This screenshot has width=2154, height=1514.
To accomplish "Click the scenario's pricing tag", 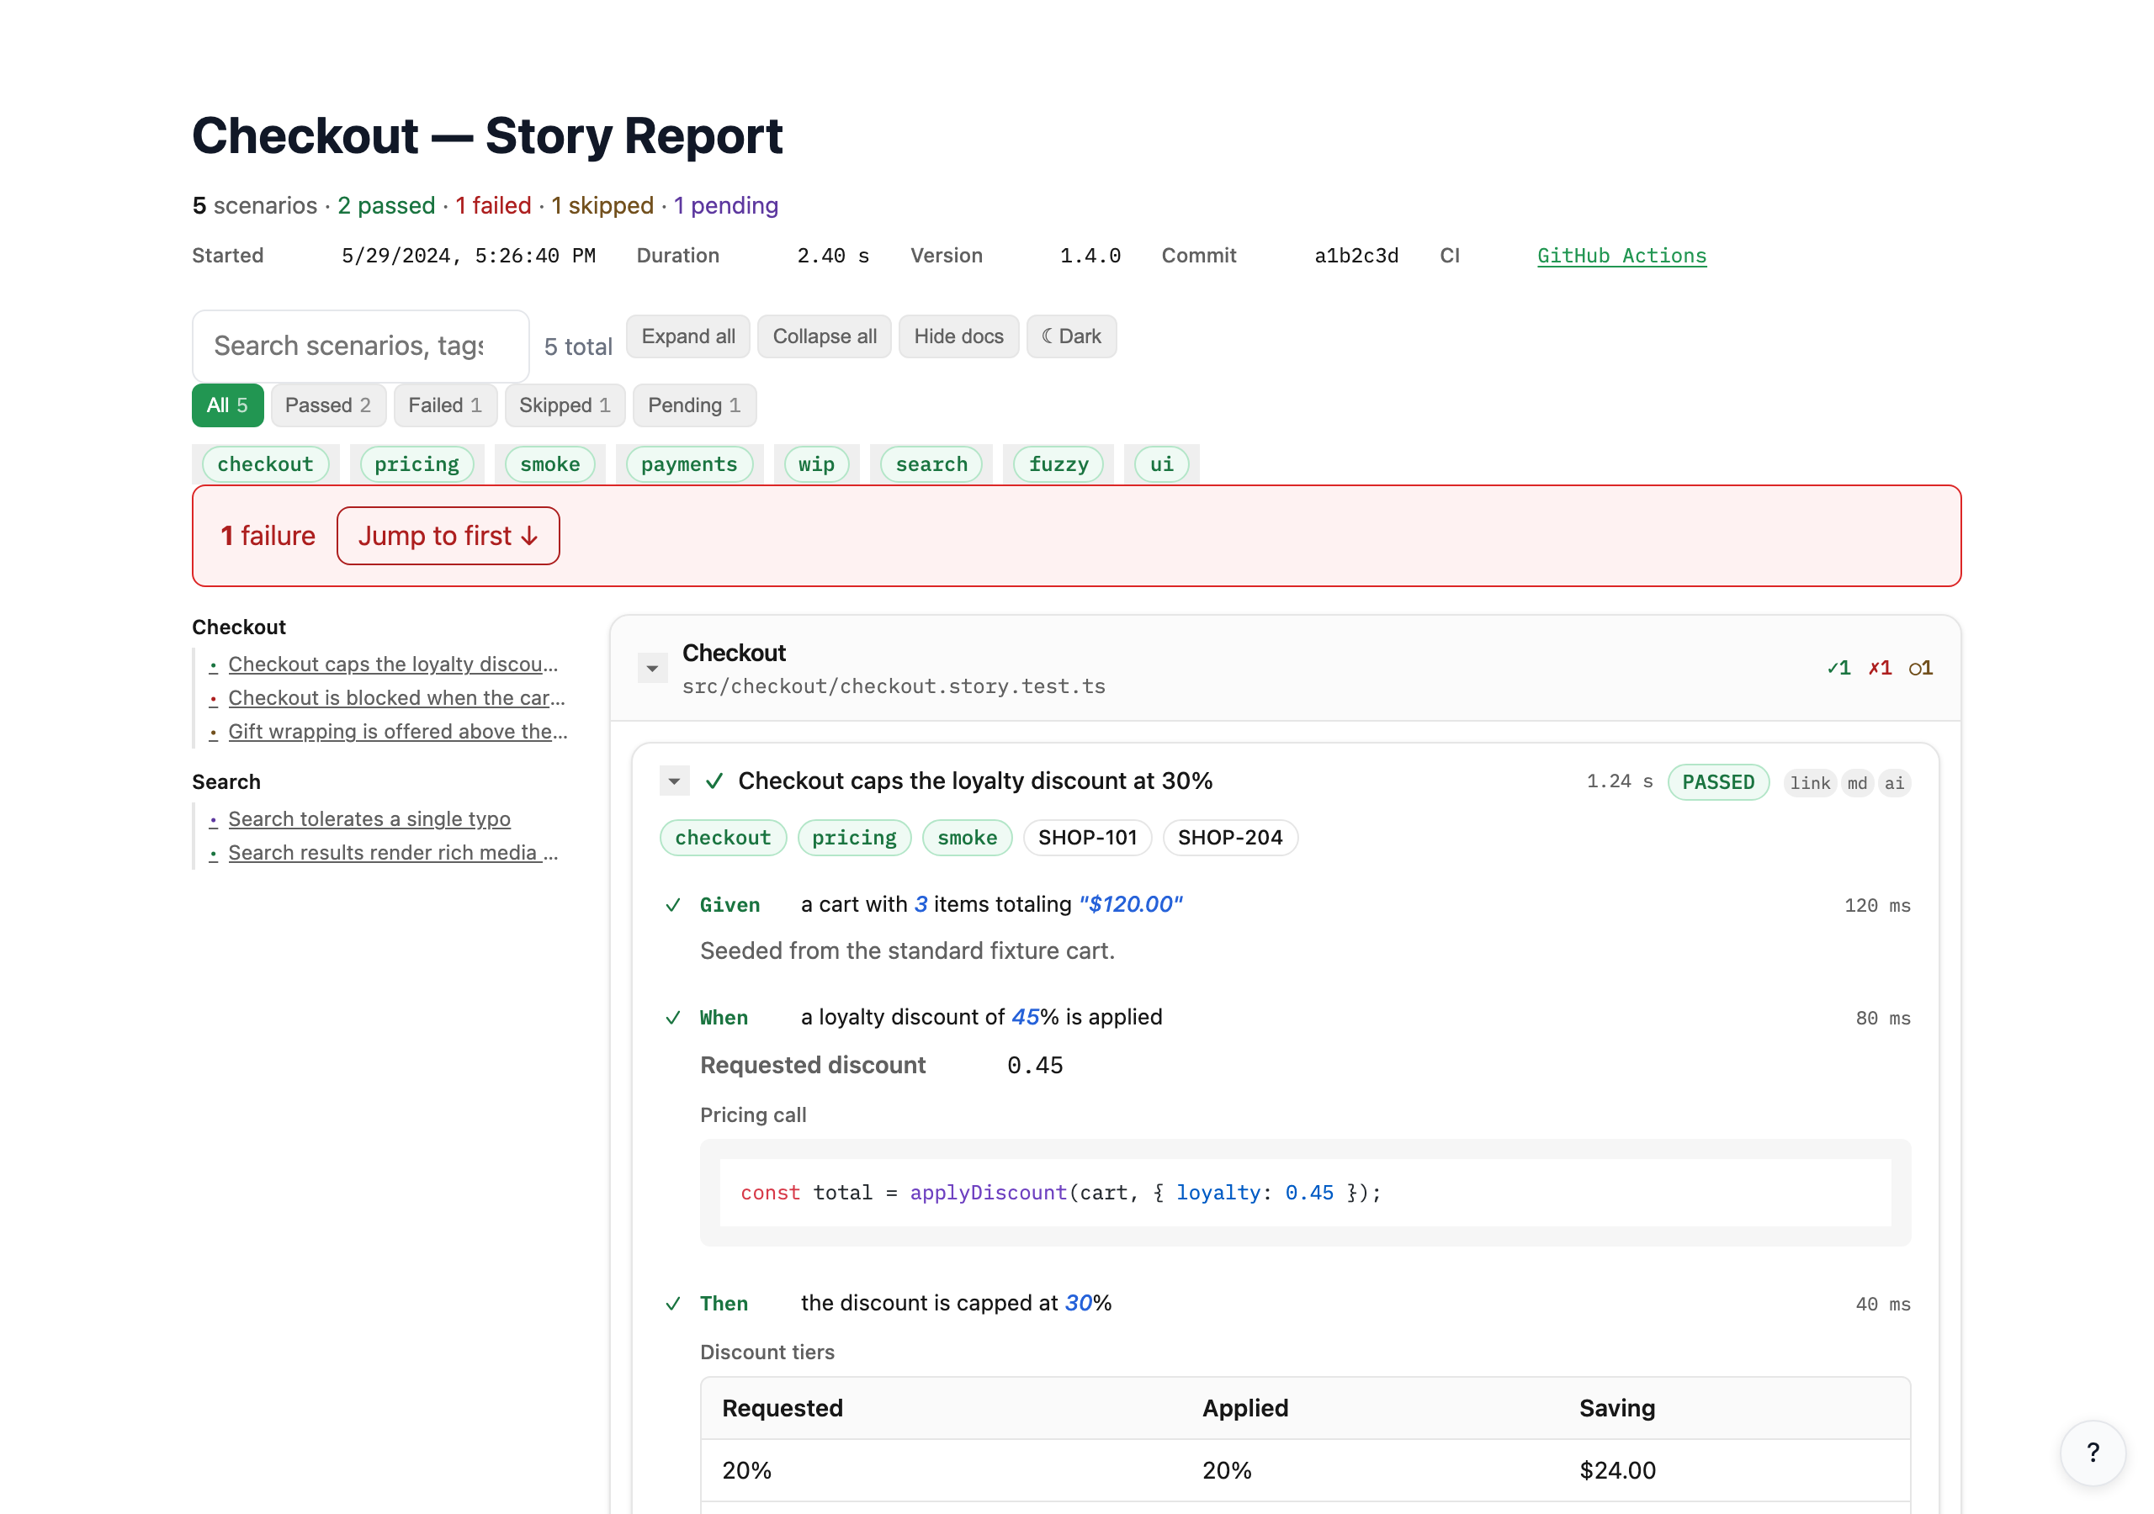I will pos(854,838).
